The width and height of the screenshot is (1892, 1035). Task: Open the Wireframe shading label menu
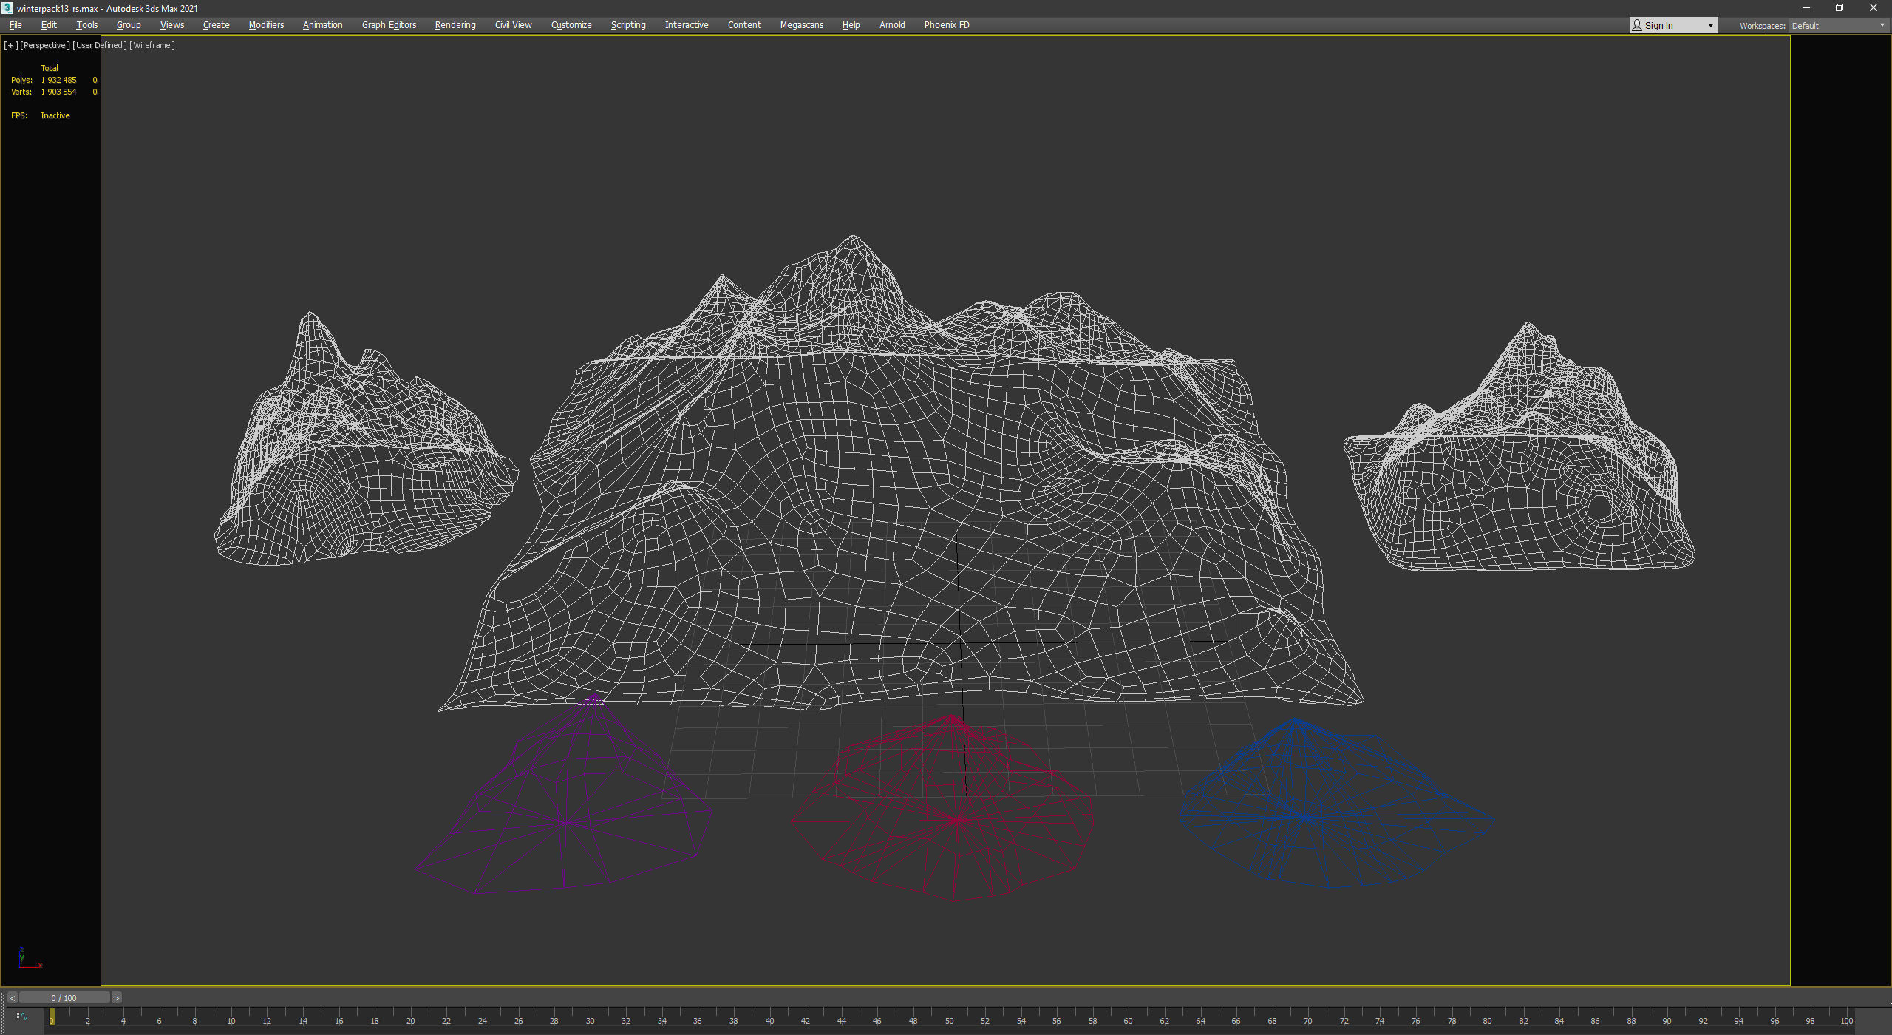coord(152,45)
